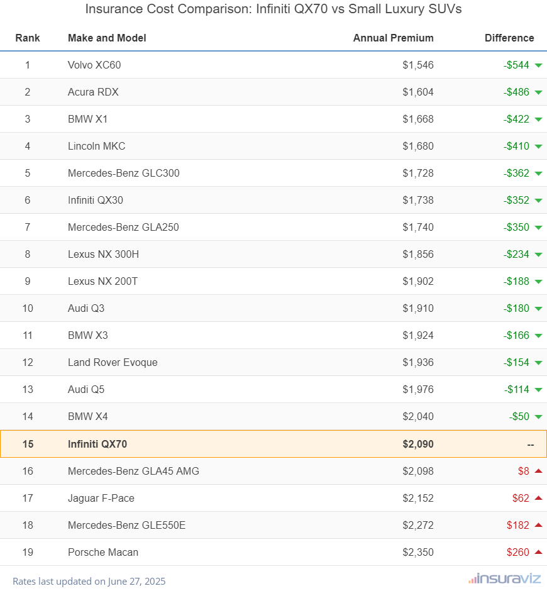The height and width of the screenshot is (591, 547).
Task: Click the -$50 difference value
Action: (x=519, y=416)
